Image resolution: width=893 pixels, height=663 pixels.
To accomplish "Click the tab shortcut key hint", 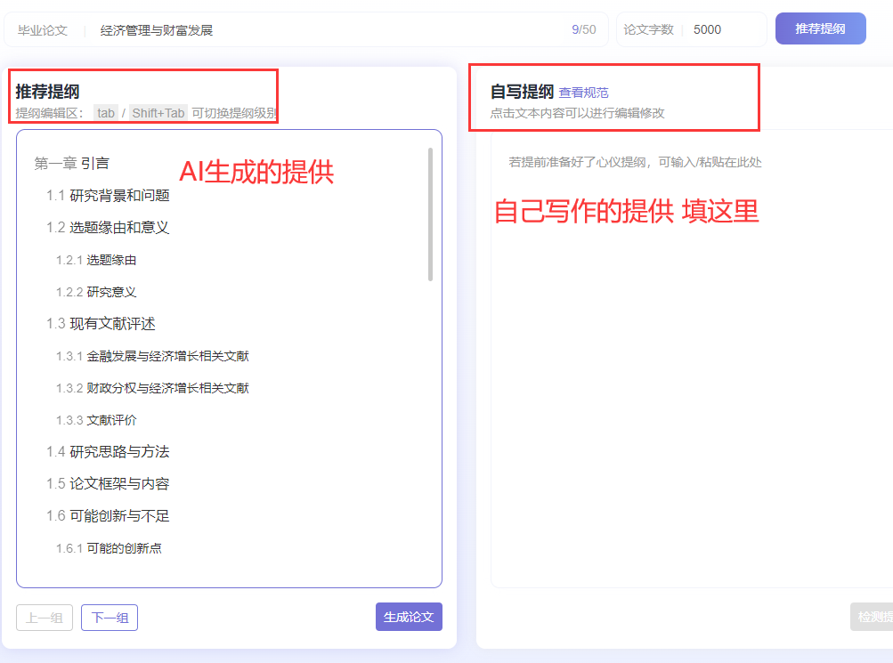I will tap(106, 113).
